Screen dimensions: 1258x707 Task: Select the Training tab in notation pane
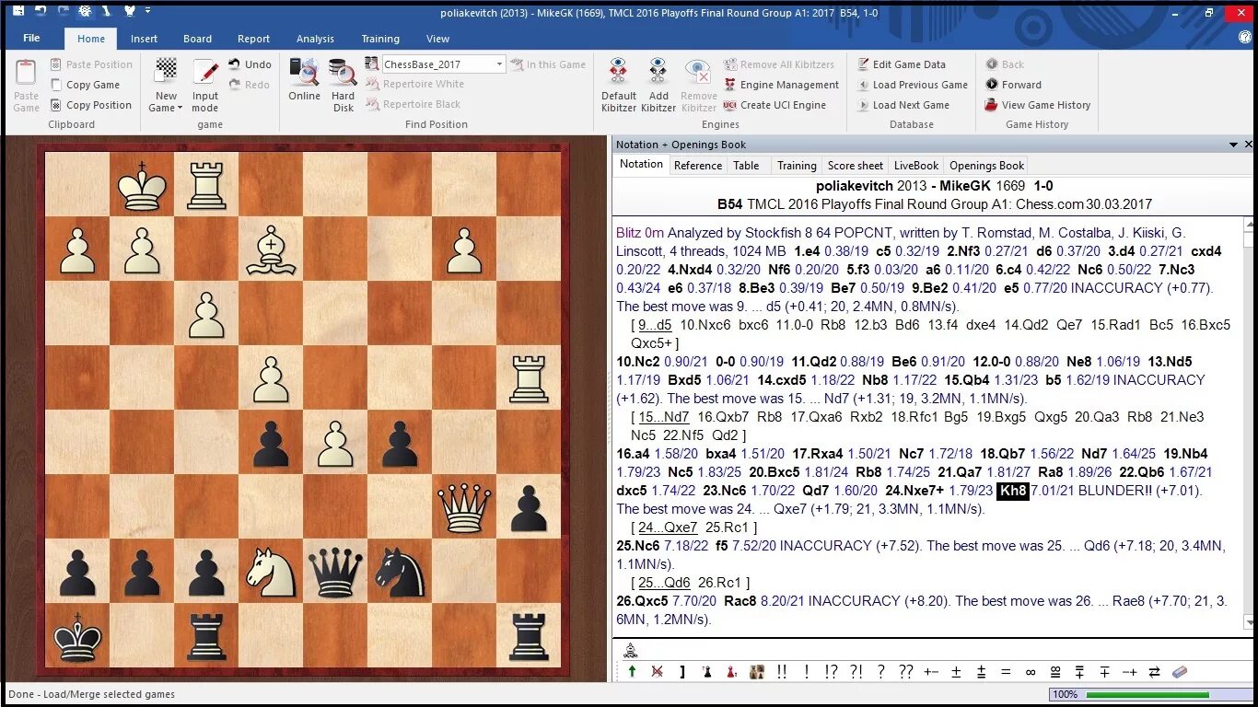[x=797, y=166]
